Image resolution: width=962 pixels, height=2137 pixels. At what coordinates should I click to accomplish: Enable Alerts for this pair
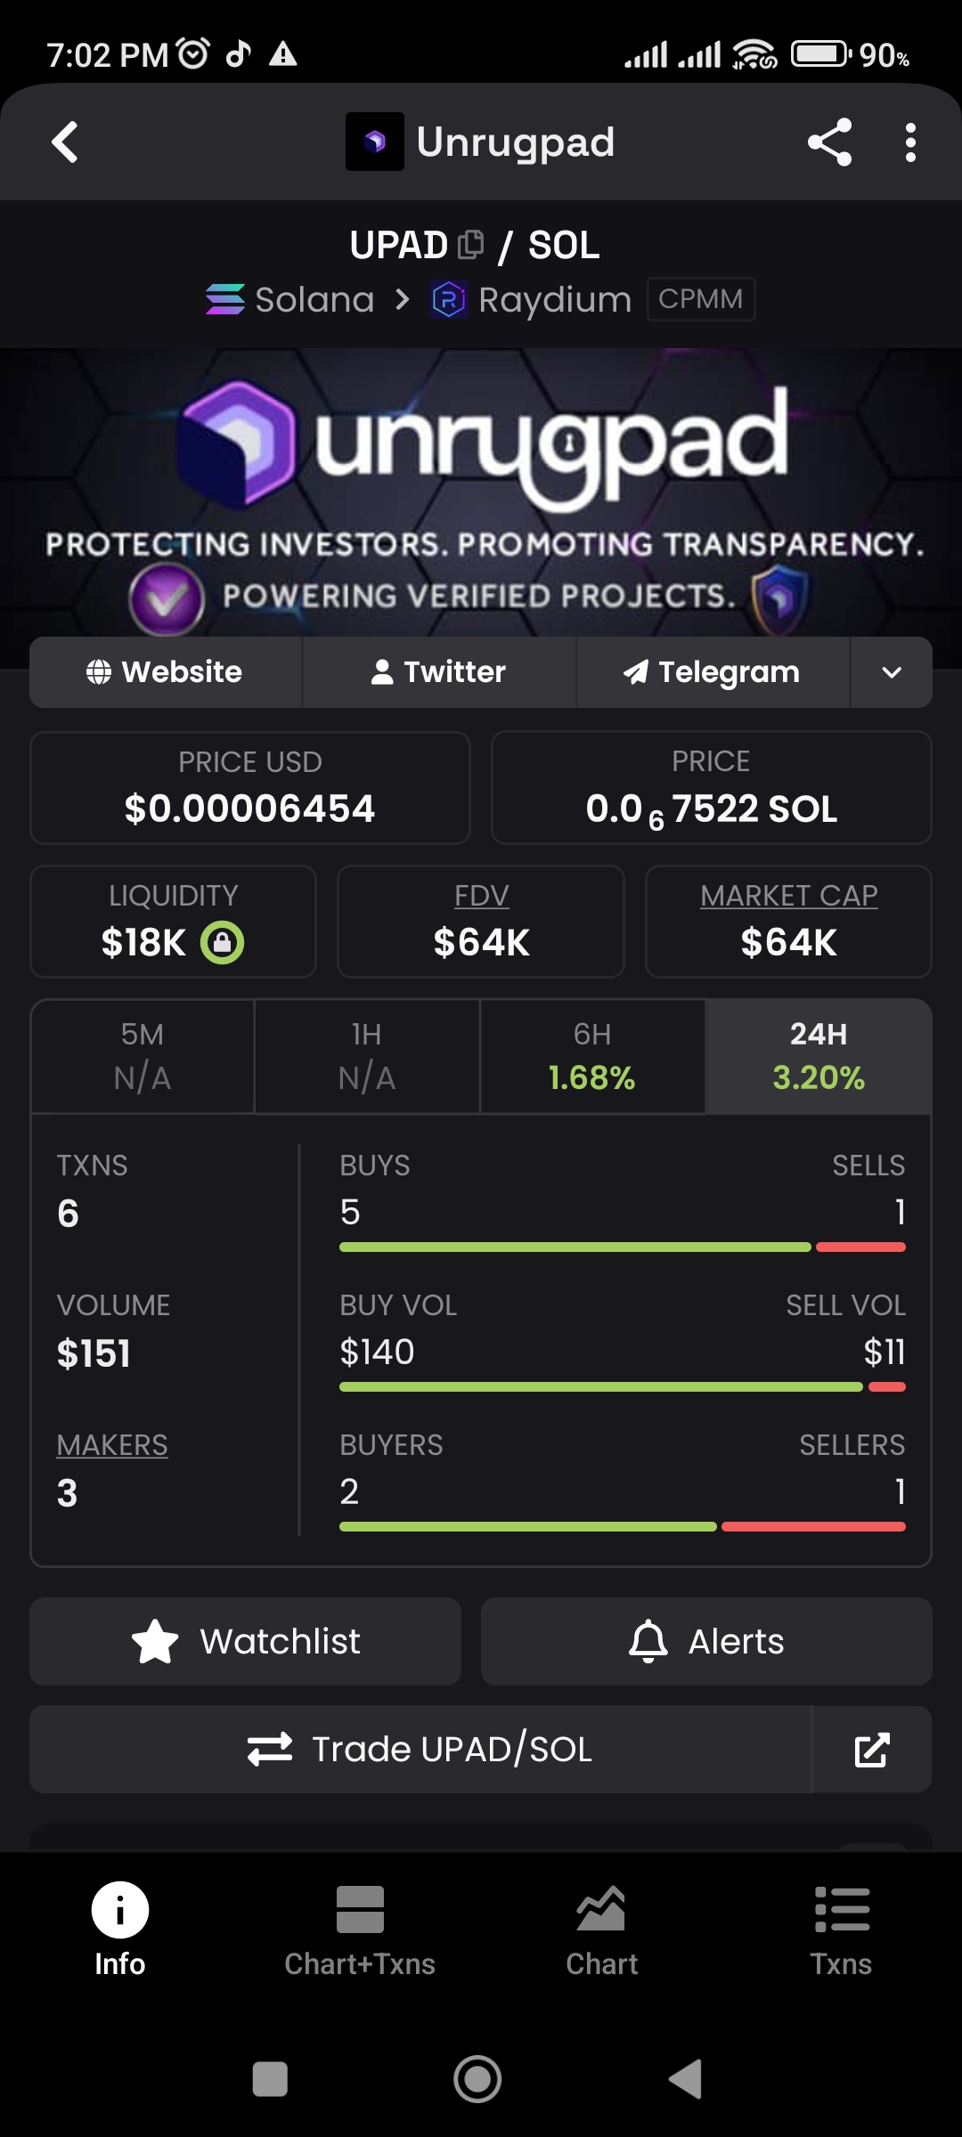[706, 1641]
